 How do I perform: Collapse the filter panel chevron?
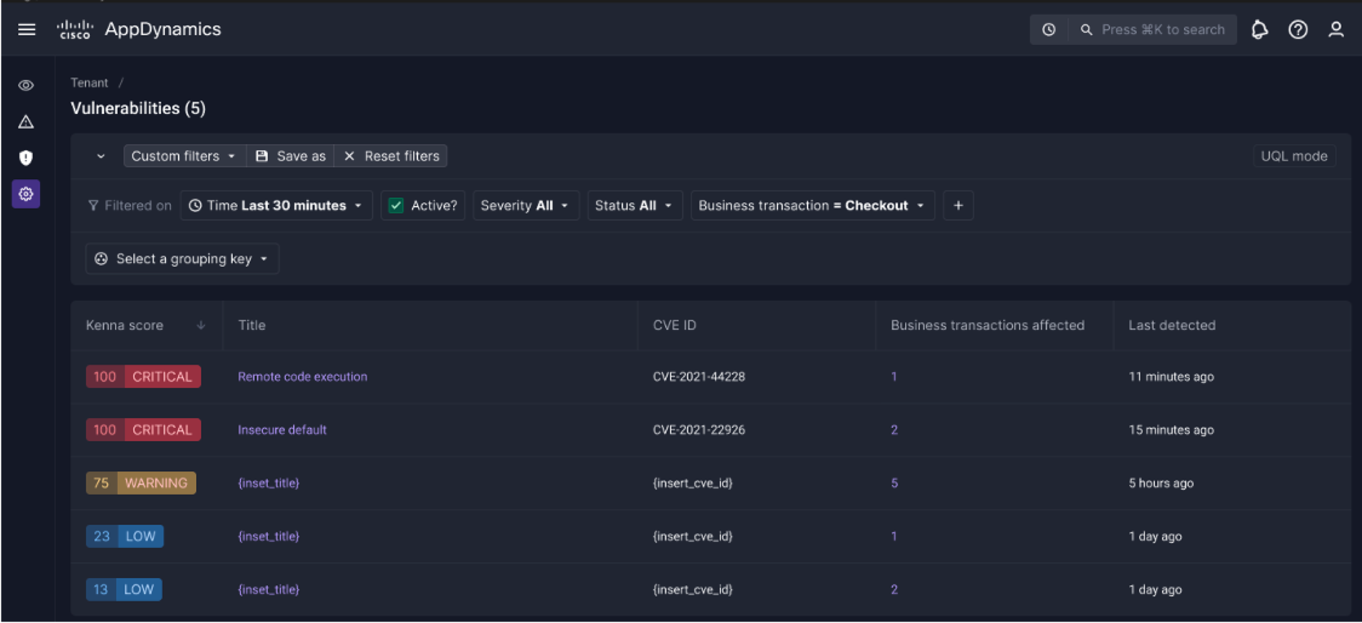(100, 156)
